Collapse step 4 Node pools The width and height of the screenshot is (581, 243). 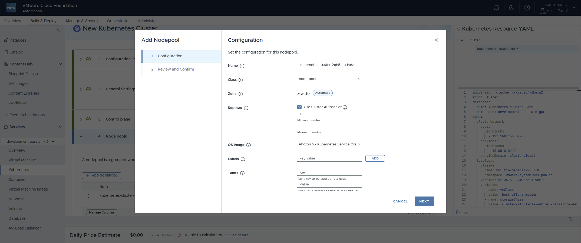pyautogui.click(x=81, y=137)
